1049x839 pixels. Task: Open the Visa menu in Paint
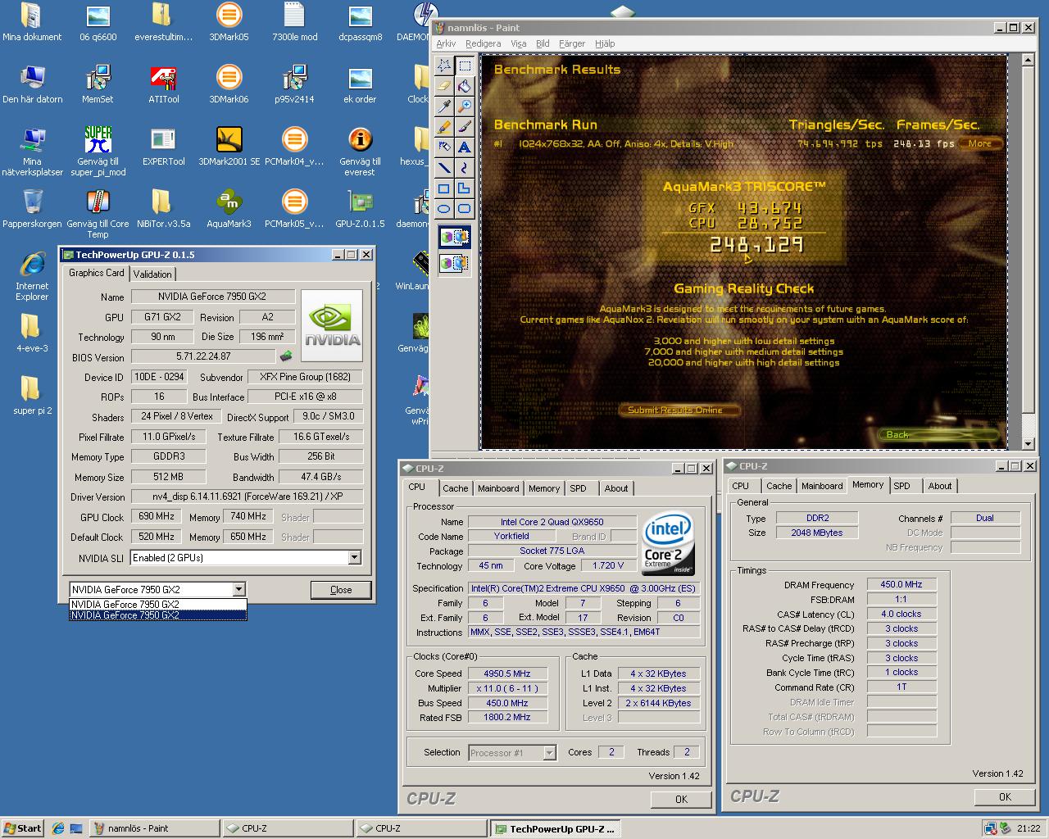click(518, 43)
